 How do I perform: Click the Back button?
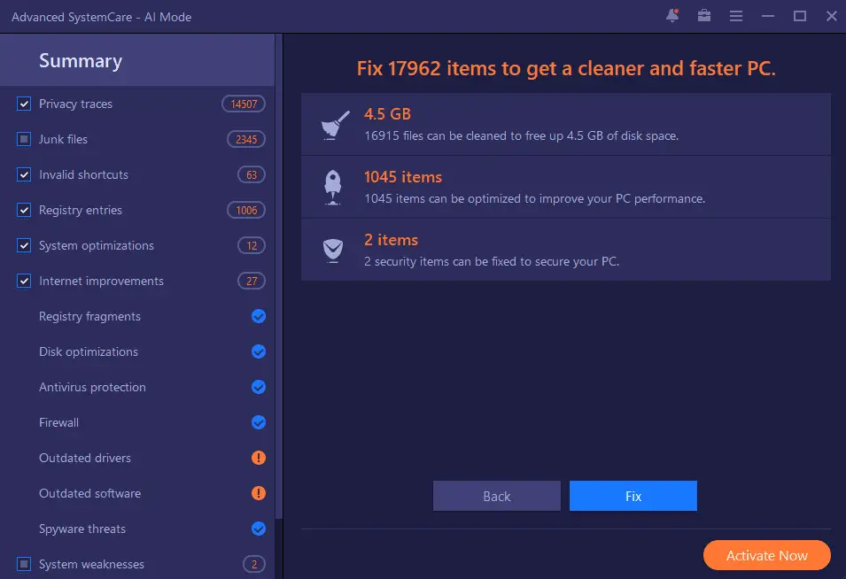point(496,496)
